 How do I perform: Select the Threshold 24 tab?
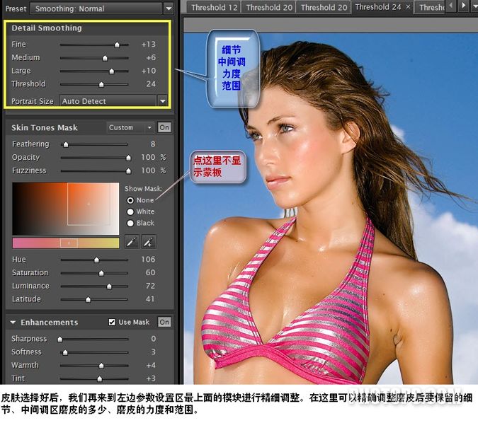coord(378,7)
